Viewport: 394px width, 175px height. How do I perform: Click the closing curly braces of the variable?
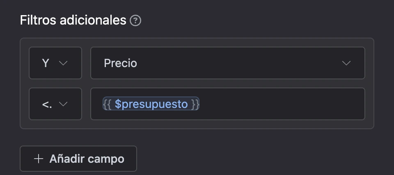195,104
